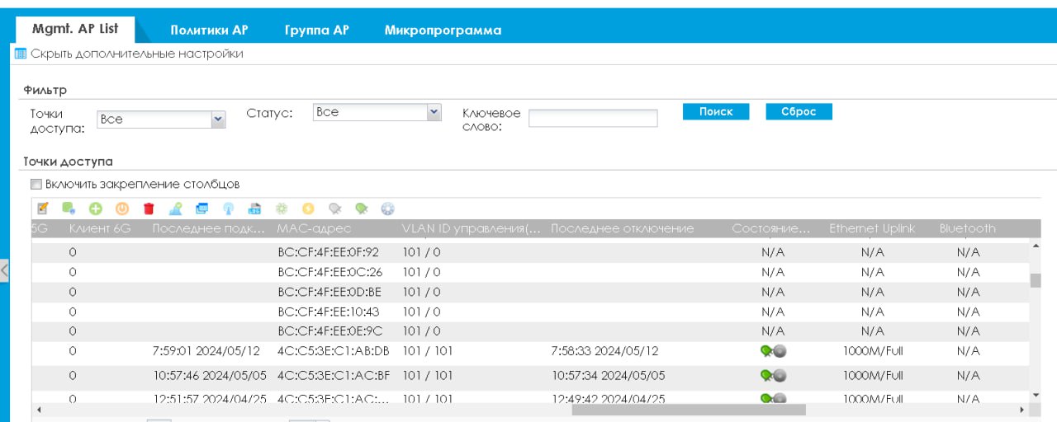Open the Политики AP tab
This screenshot has width=1057, height=422.
209,30
